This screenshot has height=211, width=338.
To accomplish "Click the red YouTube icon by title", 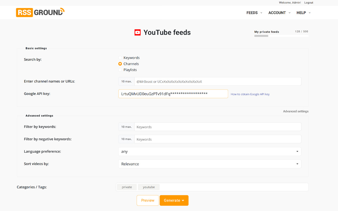I will pyautogui.click(x=138, y=33).
